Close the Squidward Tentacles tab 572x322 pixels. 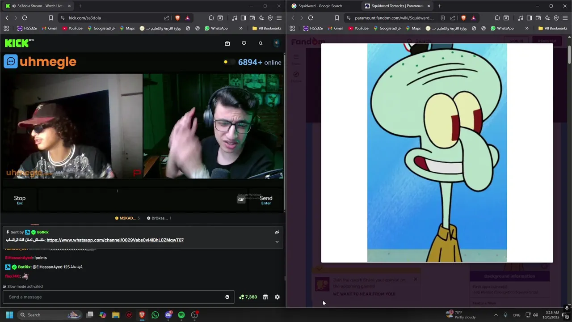click(429, 6)
